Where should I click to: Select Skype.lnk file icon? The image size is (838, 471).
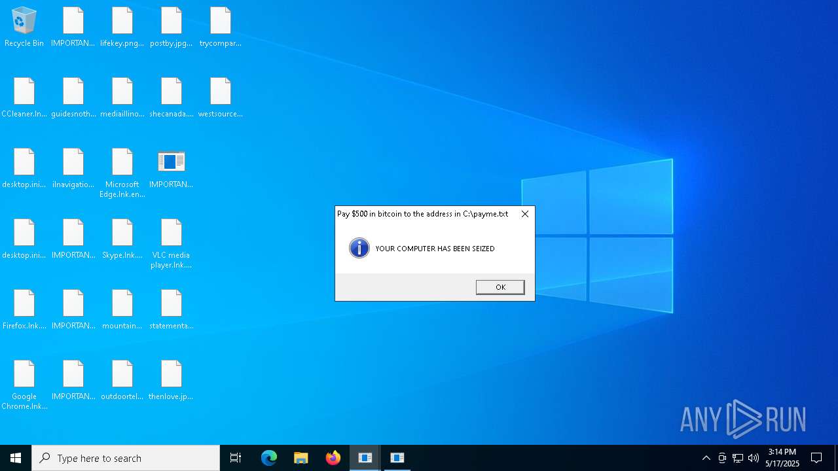coord(122,239)
